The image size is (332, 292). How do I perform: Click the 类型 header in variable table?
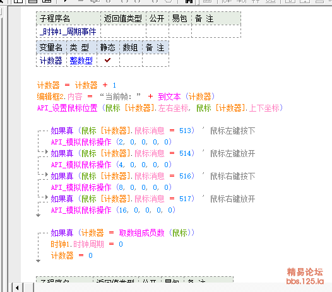pos(81,47)
